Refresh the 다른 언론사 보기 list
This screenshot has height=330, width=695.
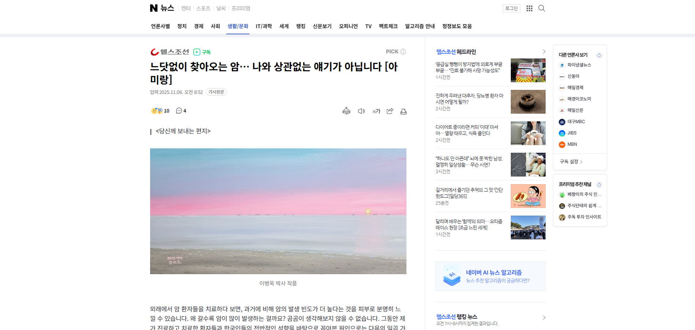pos(599,55)
